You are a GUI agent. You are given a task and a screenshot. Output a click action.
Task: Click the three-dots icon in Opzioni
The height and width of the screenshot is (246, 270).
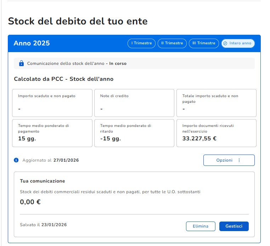[239, 160]
